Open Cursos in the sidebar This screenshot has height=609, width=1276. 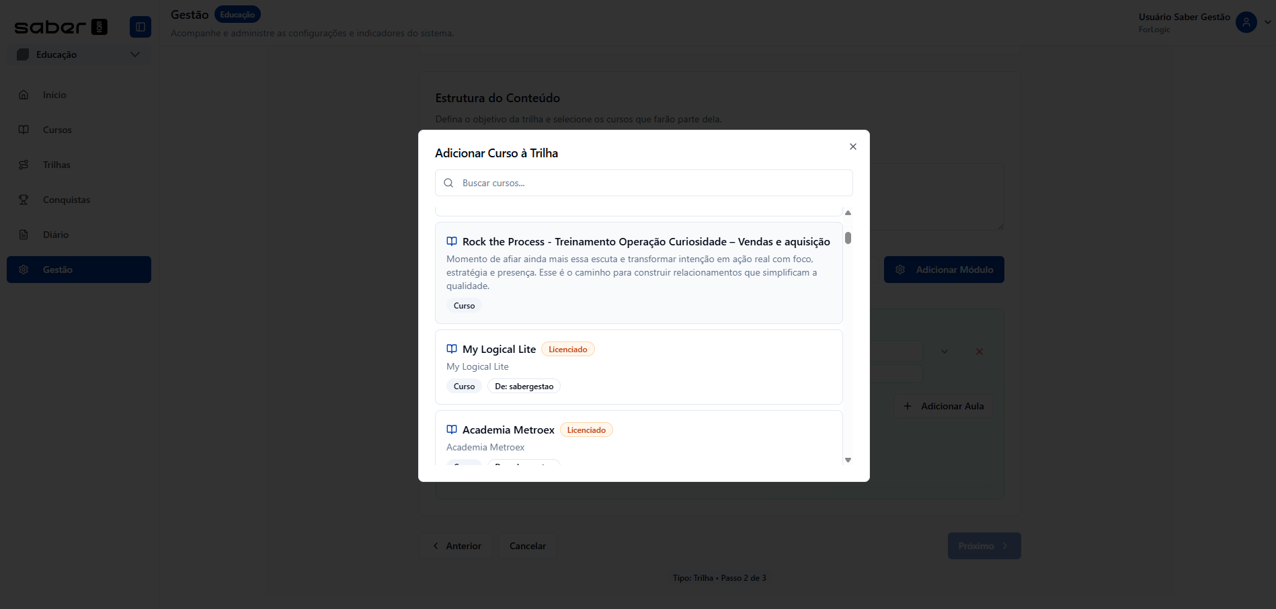click(x=57, y=130)
